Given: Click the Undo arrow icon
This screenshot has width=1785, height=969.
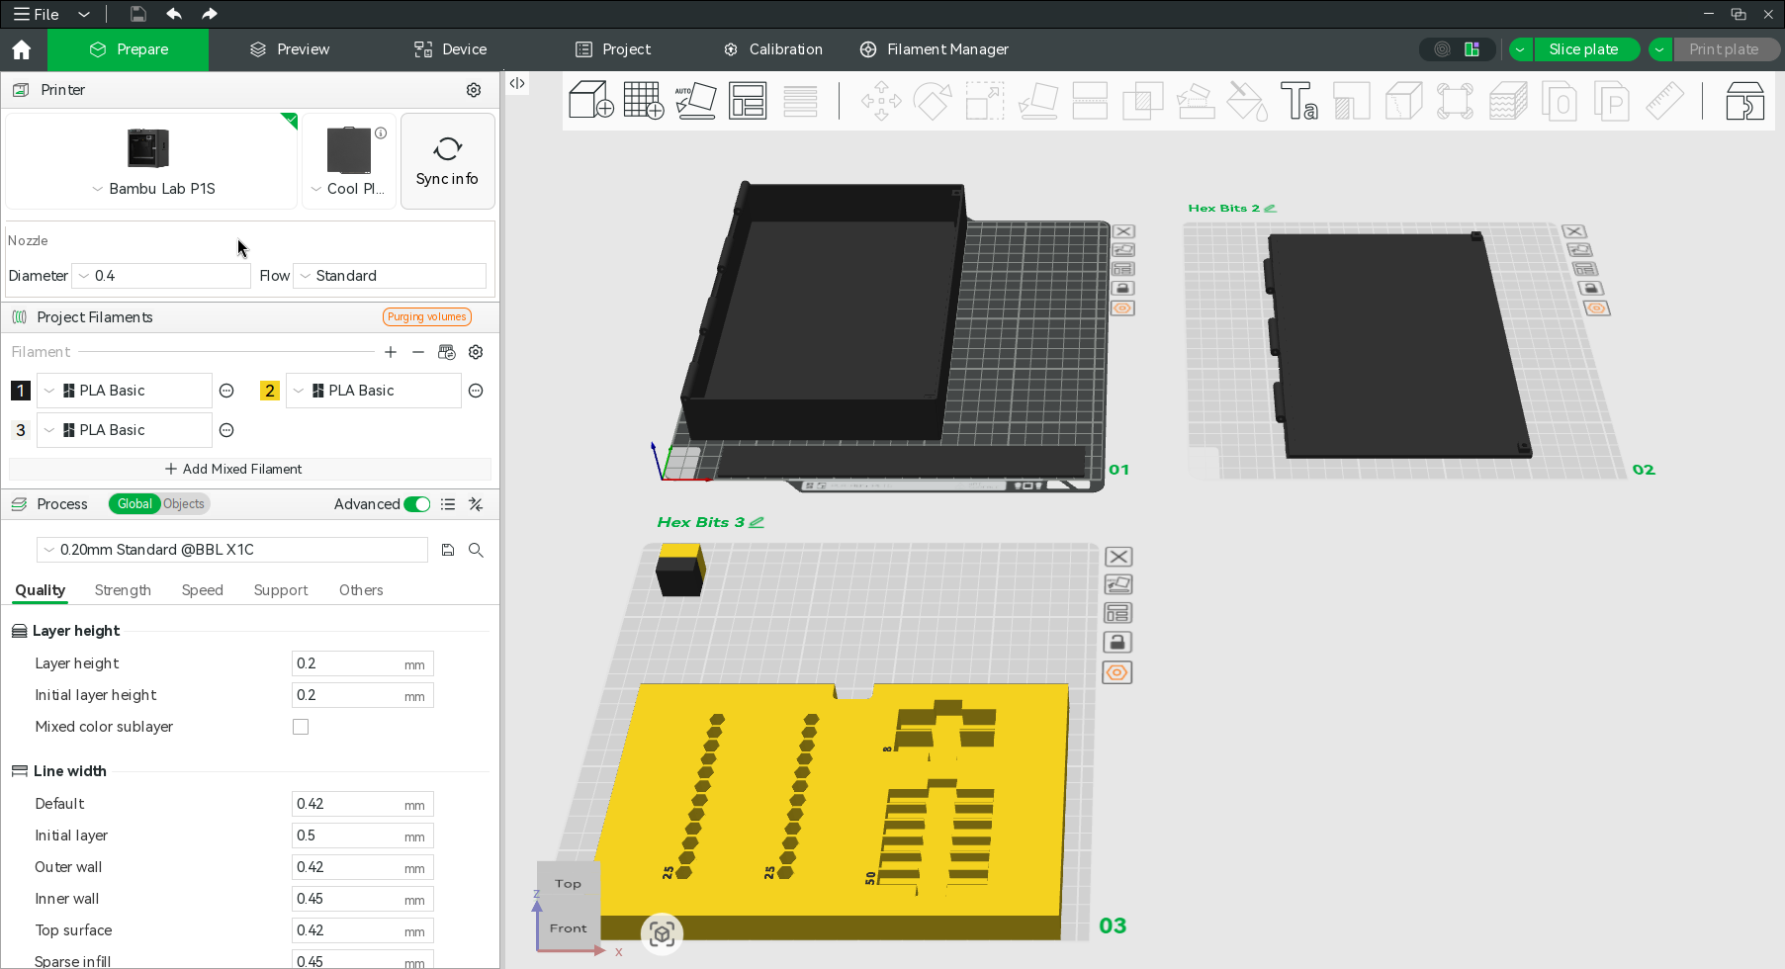Looking at the screenshot, I should pyautogui.click(x=174, y=14).
